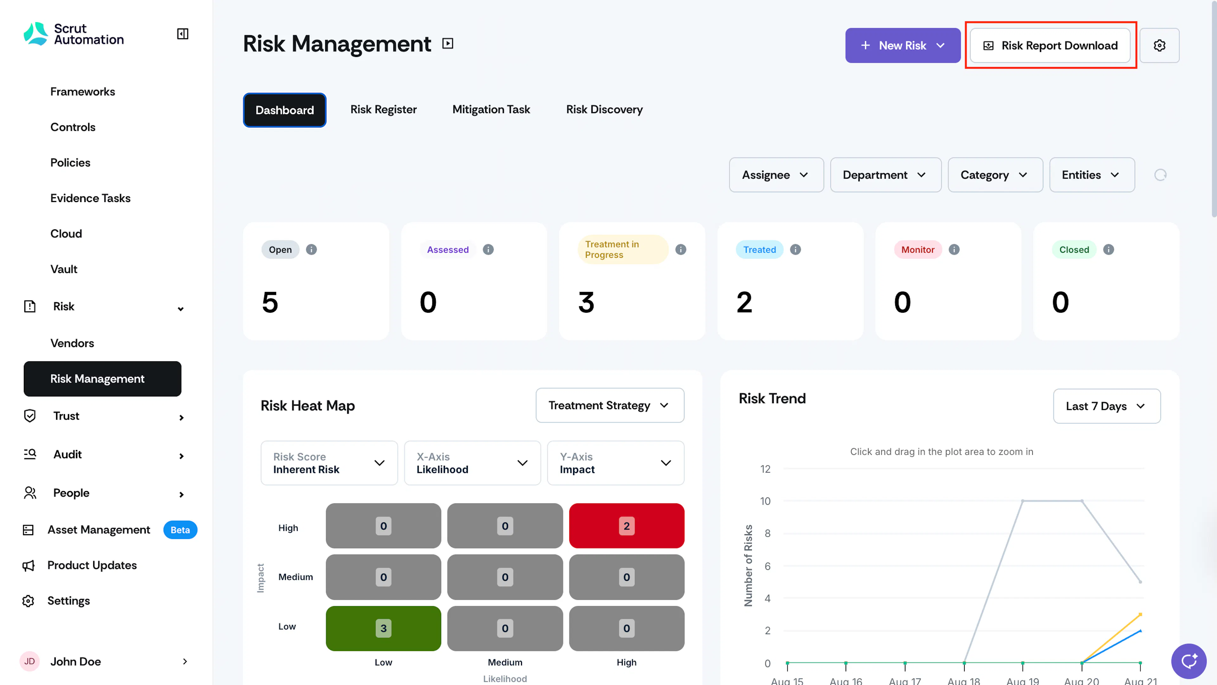Screen dimensions: 1217x685
Task: Collapse the sidebar panel icon
Action: pos(182,34)
